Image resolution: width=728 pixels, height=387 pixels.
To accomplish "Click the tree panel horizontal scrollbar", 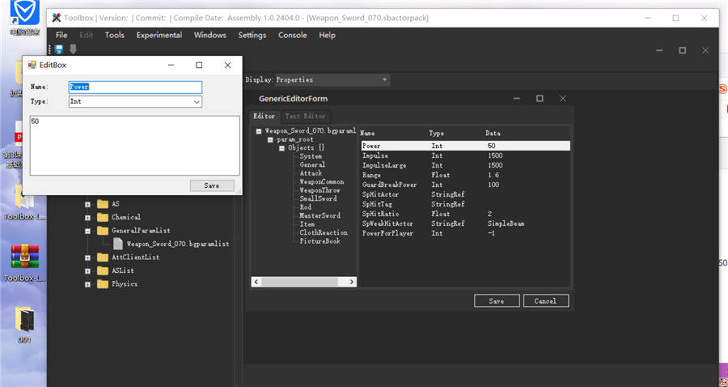I will (303, 282).
